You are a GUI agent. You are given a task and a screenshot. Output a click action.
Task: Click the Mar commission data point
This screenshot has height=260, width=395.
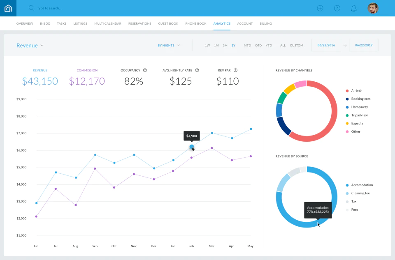(x=211, y=148)
